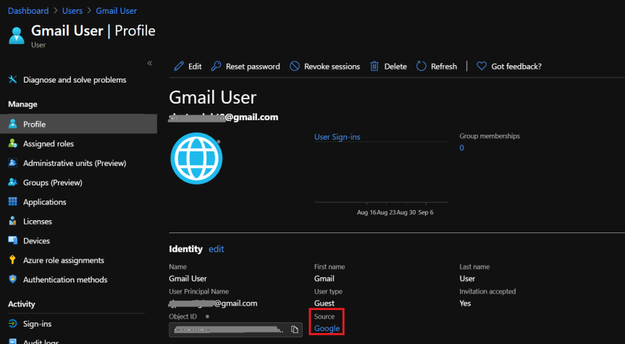Click the Got feedback heart icon

pyautogui.click(x=482, y=67)
